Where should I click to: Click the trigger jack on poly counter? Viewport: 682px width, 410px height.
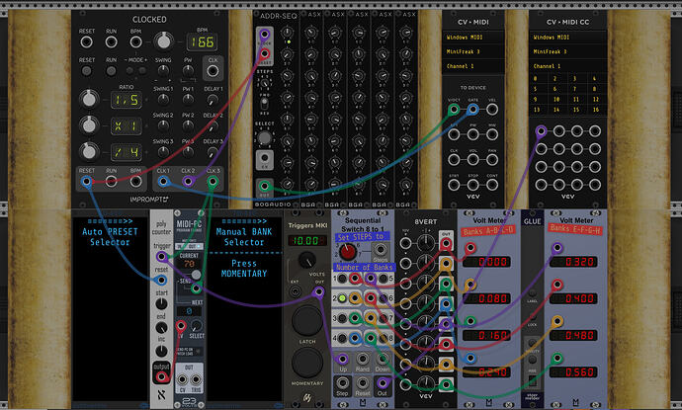click(161, 257)
